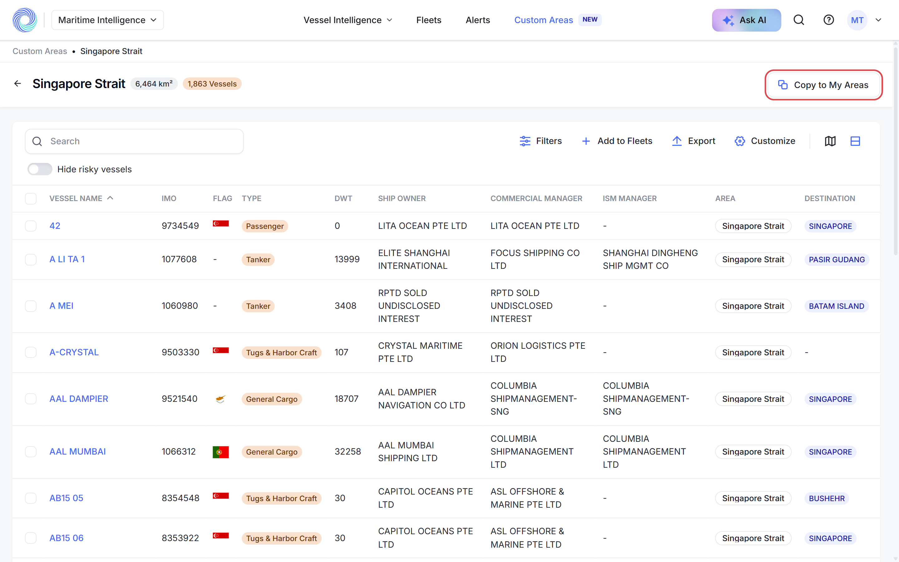899x562 pixels.
Task: Click the 1,863 Vessels badge
Action: coord(212,84)
